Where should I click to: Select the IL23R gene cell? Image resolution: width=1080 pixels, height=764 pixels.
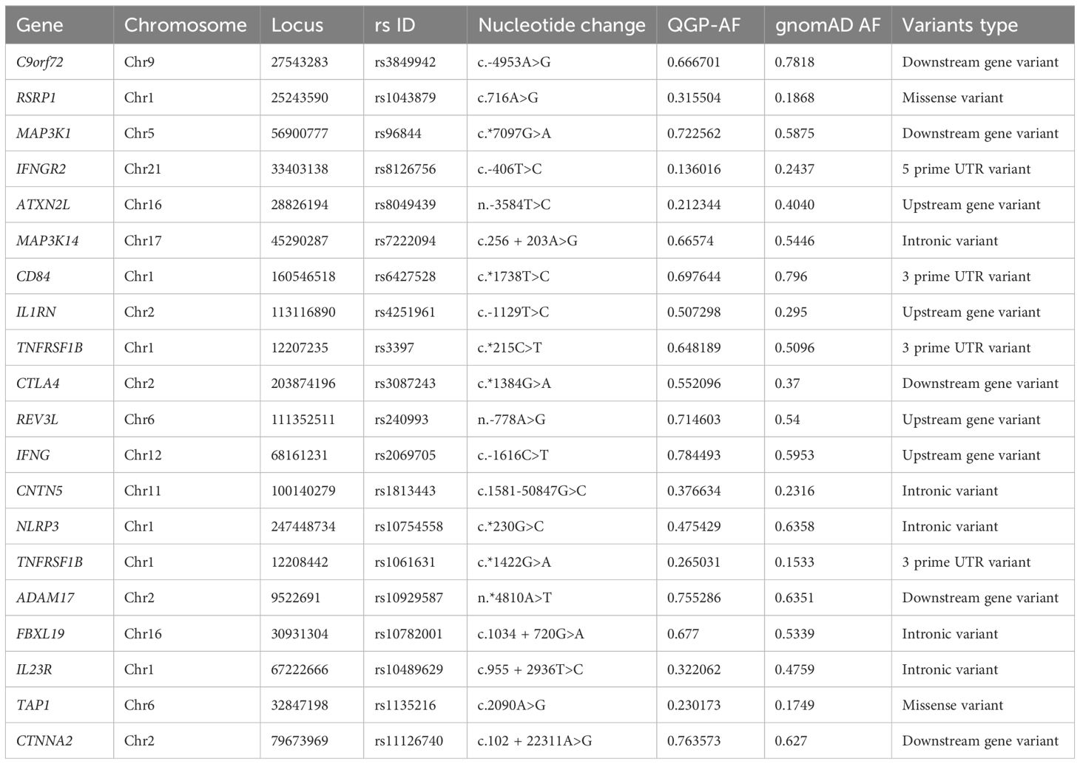(x=34, y=669)
